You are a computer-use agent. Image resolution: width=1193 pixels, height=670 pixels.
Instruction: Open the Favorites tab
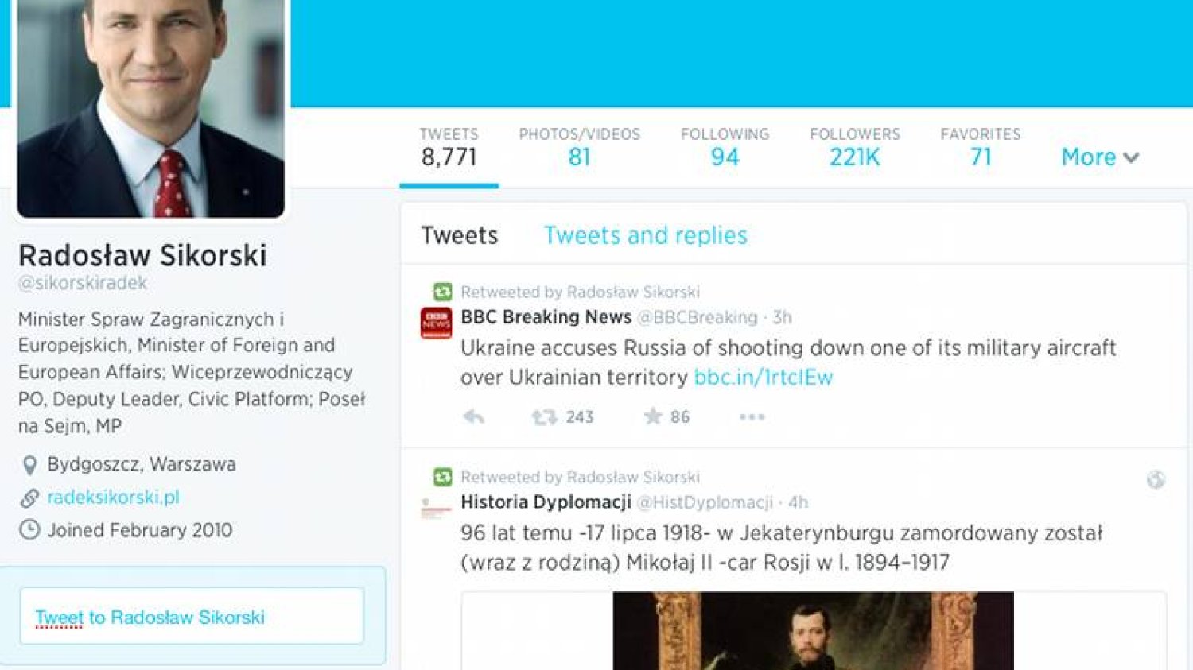981,147
